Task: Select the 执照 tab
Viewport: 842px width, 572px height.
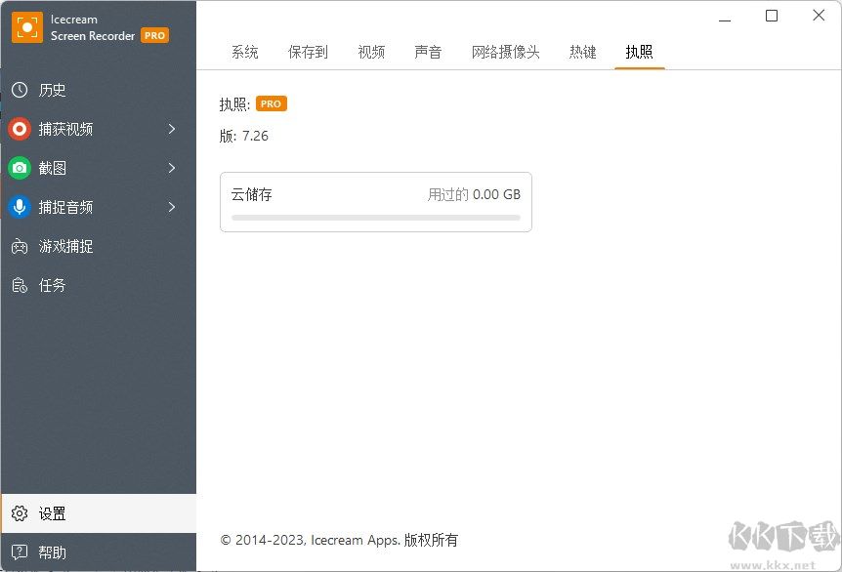Action: (x=639, y=52)
